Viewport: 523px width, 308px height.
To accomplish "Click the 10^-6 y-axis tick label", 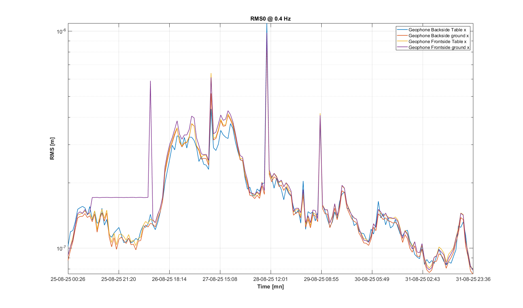I will (61, 31).
